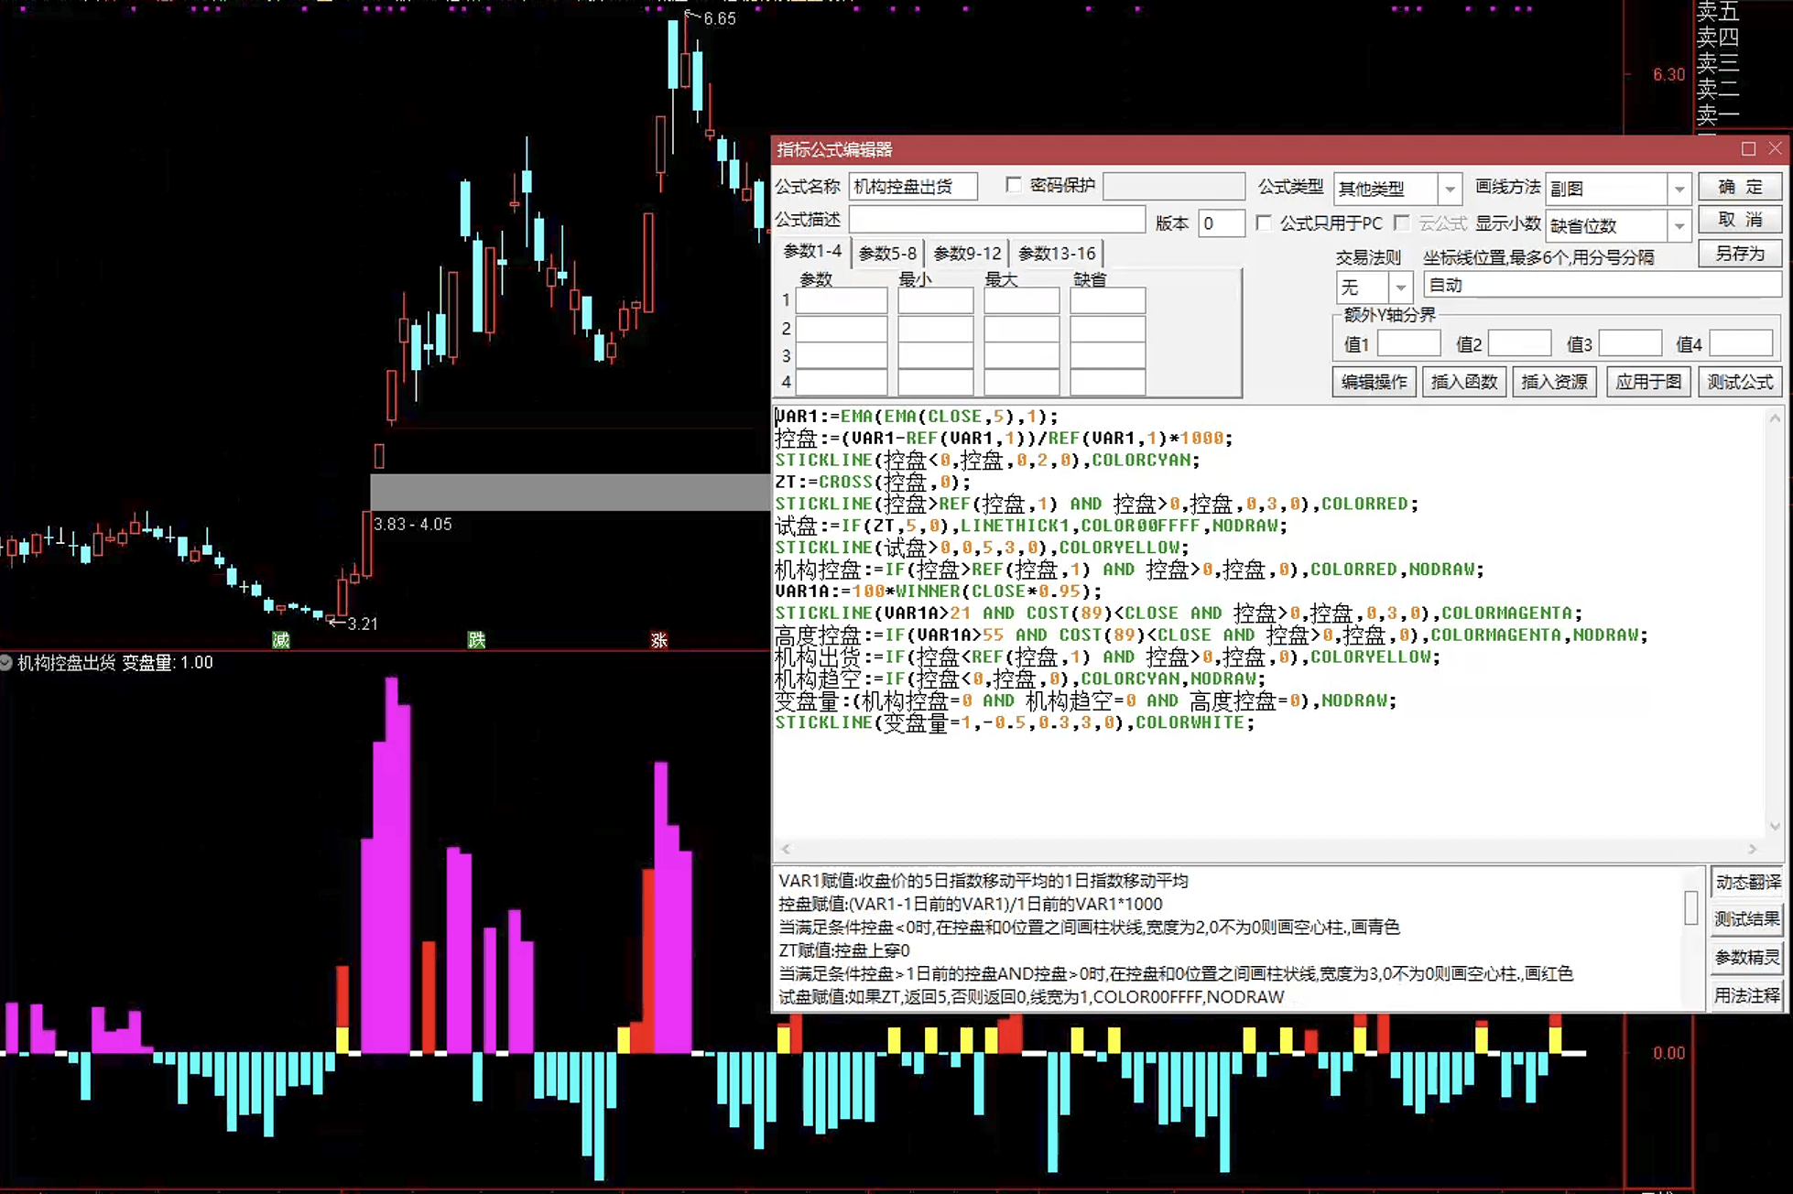Click the 确定 button
The image size is (1793, 1194).
(x=1740, y=187)
